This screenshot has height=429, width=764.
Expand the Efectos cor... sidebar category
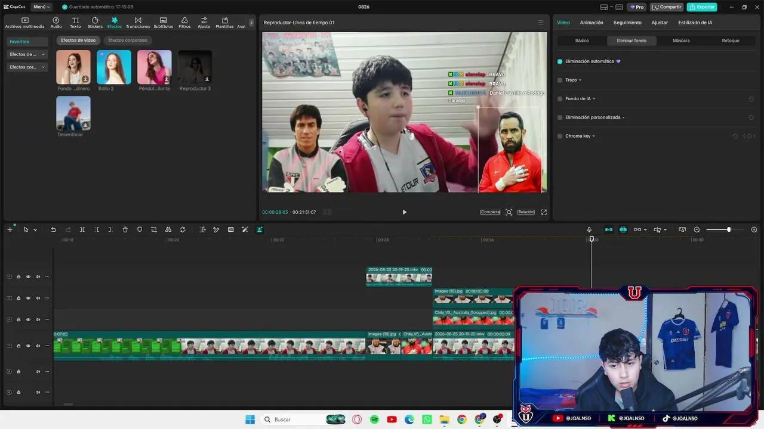pyautogui.click(x=27, y=67)
